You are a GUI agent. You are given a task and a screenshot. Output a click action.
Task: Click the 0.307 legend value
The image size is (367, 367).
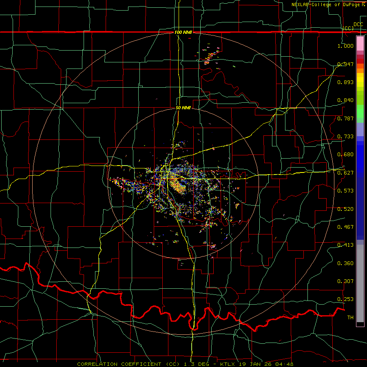pos(345,281)
